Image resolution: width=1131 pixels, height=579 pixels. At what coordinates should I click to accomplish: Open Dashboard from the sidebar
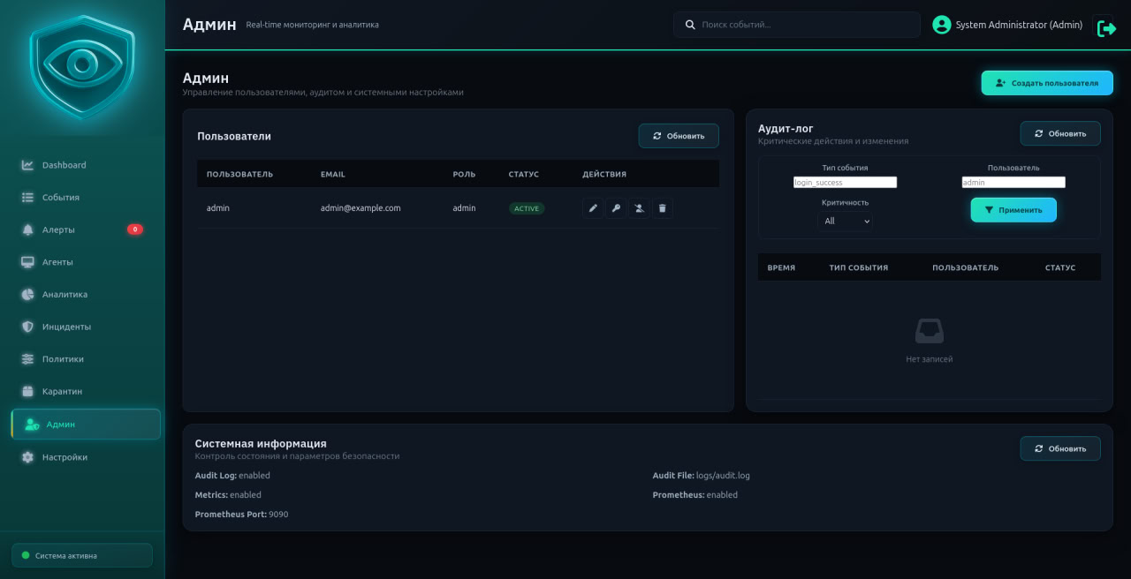pos(86,165)
